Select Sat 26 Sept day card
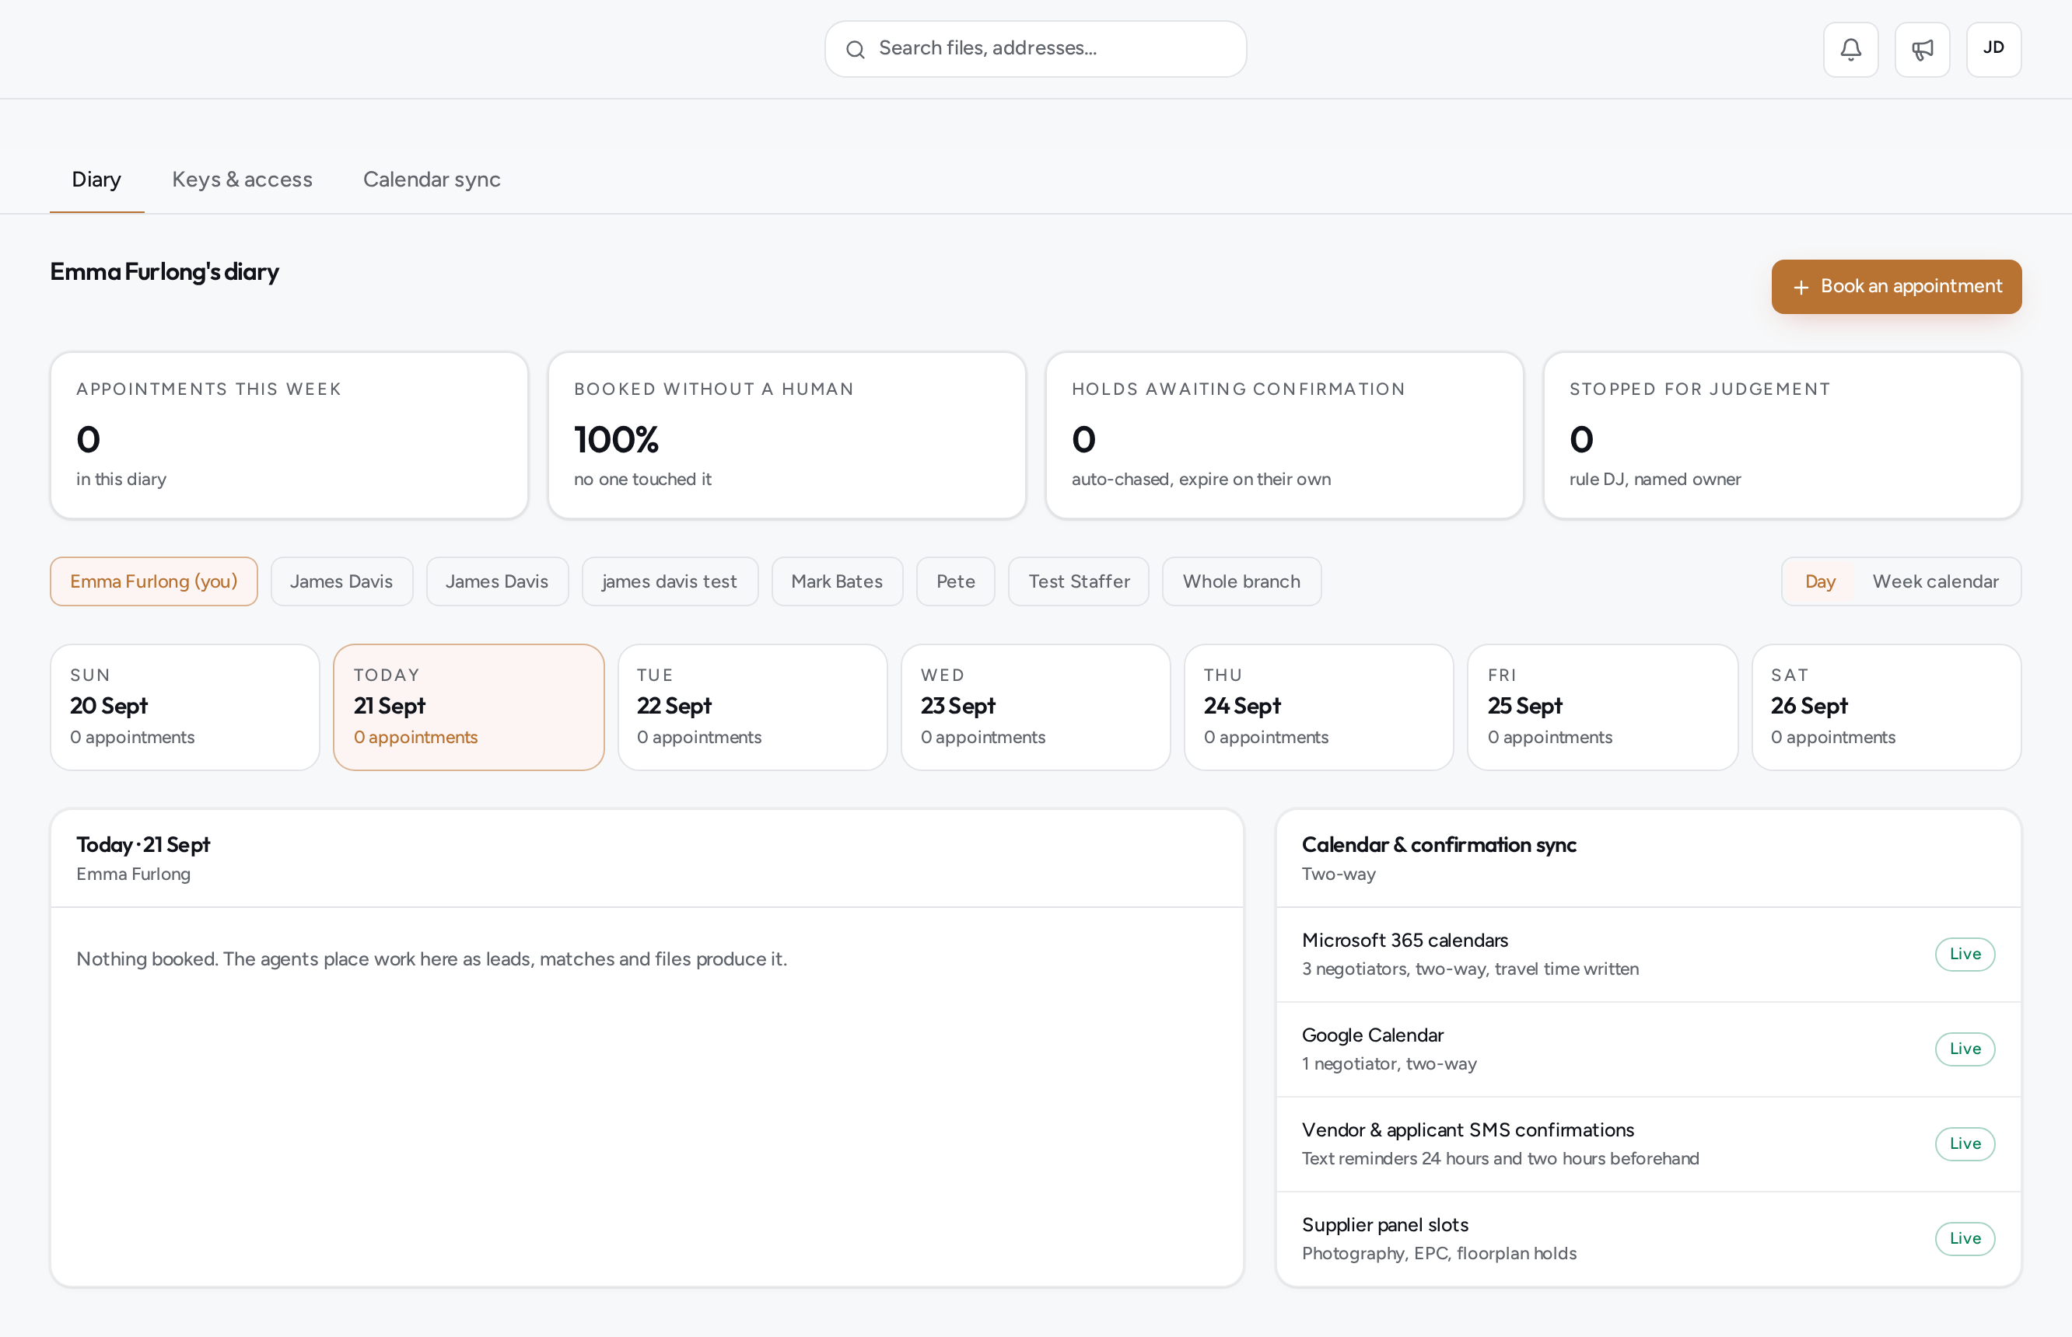2072x1337 pixels. (x=1886, y=707)
